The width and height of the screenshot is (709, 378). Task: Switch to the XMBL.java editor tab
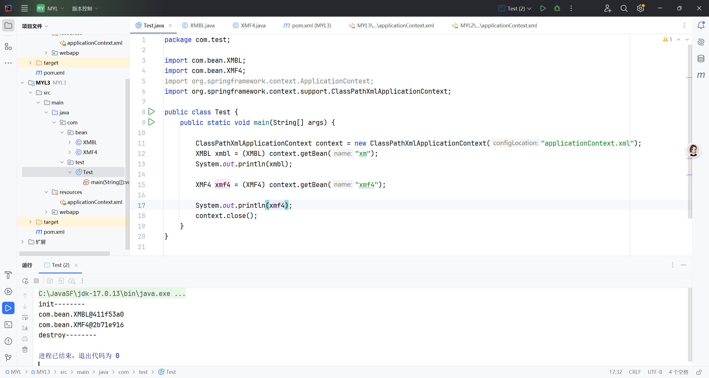click(202, 25)
